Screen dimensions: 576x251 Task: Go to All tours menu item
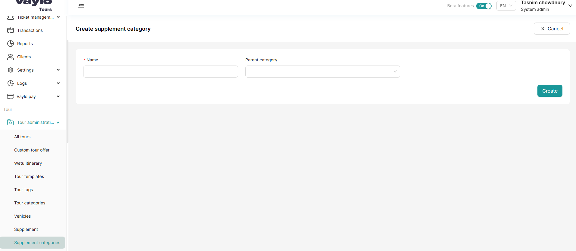point(22,137)
